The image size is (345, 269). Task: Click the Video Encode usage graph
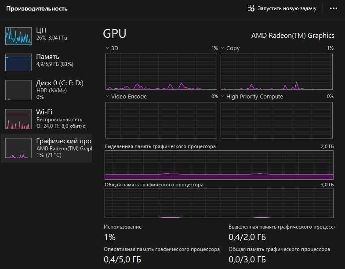161,120
